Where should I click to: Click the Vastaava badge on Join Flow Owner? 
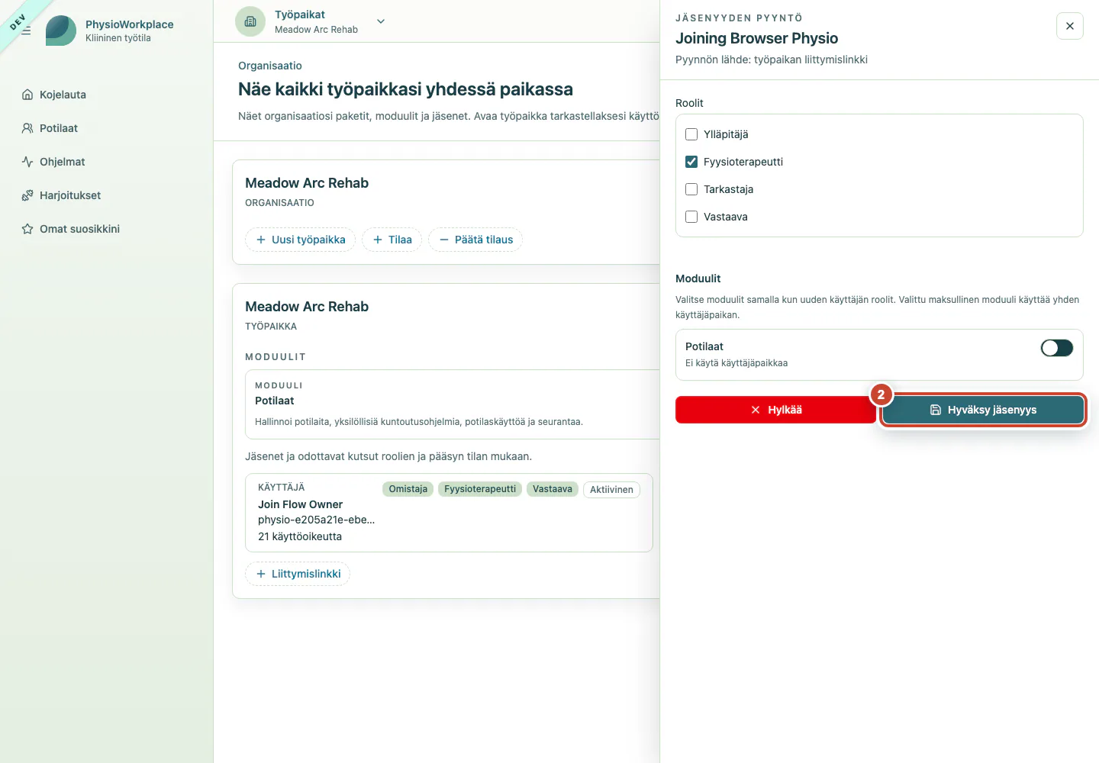[553, 489]
